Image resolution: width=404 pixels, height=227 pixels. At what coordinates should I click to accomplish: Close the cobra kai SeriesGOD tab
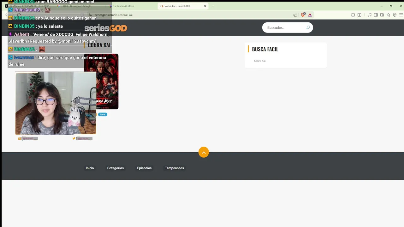[205, 6]
